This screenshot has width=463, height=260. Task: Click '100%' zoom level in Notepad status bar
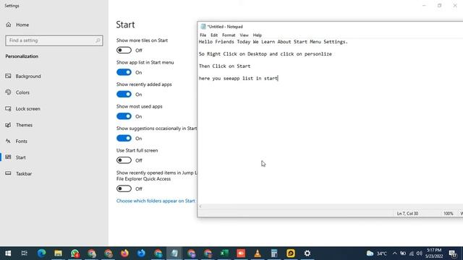click(449, 214)
